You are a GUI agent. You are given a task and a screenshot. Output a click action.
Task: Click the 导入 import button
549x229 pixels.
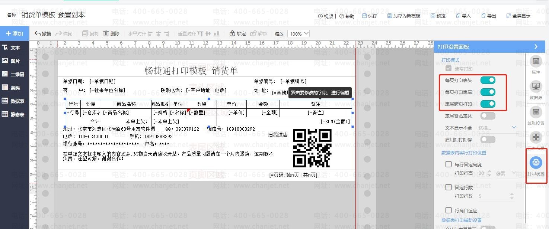(463, 16)
